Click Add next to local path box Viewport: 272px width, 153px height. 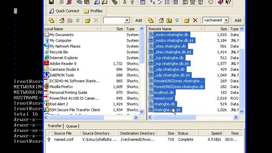(139, 20)
